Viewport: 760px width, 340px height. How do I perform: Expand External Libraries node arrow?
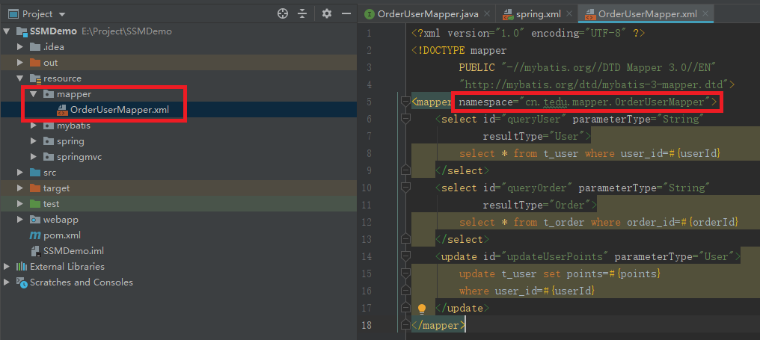tap(6, 266)
